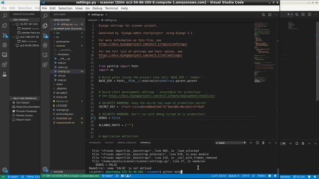Open Extensions view in background window
Viewport: 319px width, 179px height.
4,65
